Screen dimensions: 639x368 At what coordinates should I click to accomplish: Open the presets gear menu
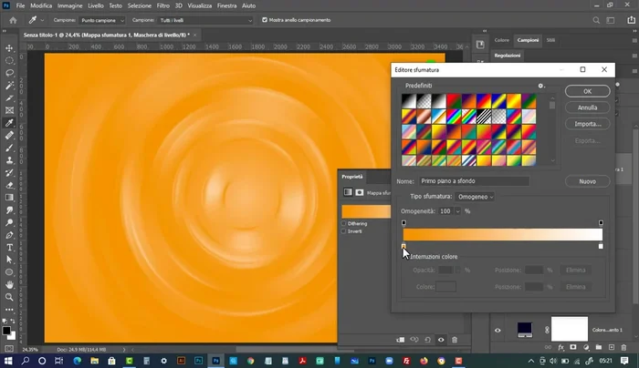(540, 86)
